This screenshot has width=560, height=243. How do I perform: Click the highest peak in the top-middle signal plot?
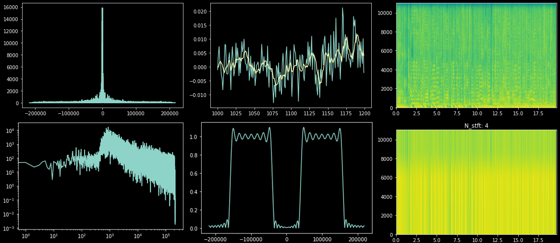pyautogui.click(x=342, y=8)
